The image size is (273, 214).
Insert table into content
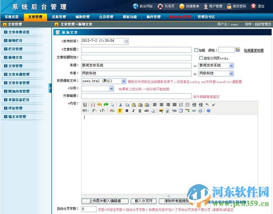pyautogui.click(x=181, y=111)
